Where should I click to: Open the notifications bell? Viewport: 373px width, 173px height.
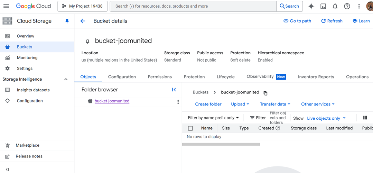click(335, 6)
